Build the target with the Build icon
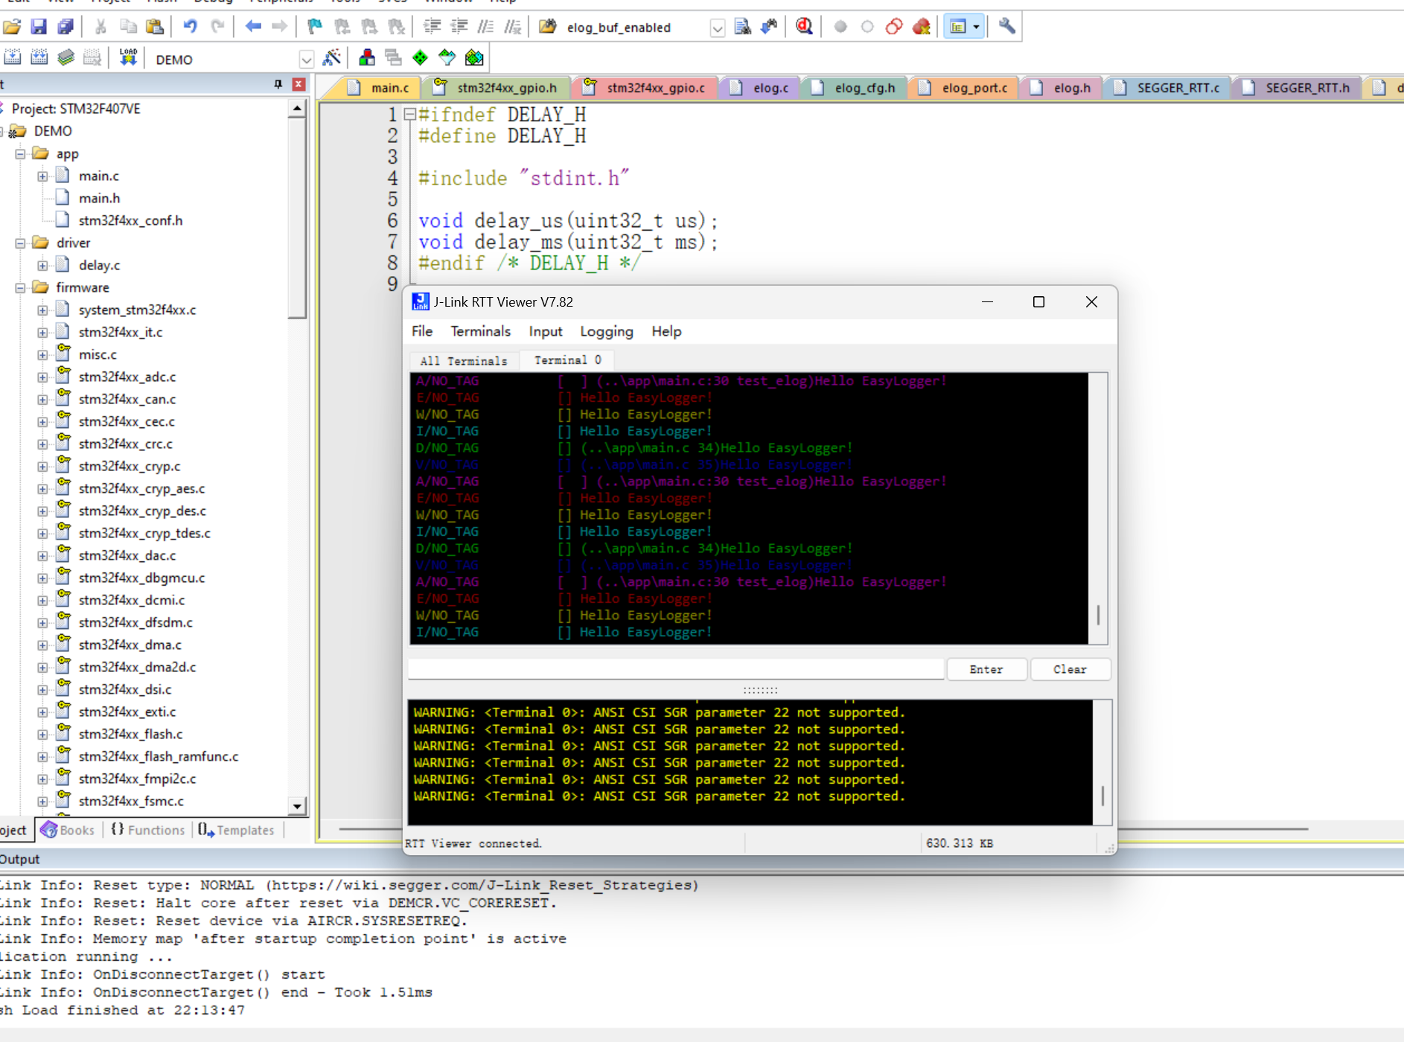This screenshot has width=1404, height=1042. tap(39, 58)
